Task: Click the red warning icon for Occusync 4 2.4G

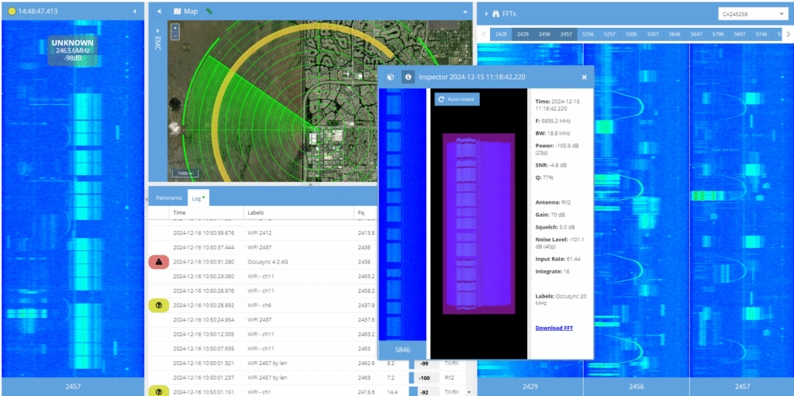Action: (158, 262)
